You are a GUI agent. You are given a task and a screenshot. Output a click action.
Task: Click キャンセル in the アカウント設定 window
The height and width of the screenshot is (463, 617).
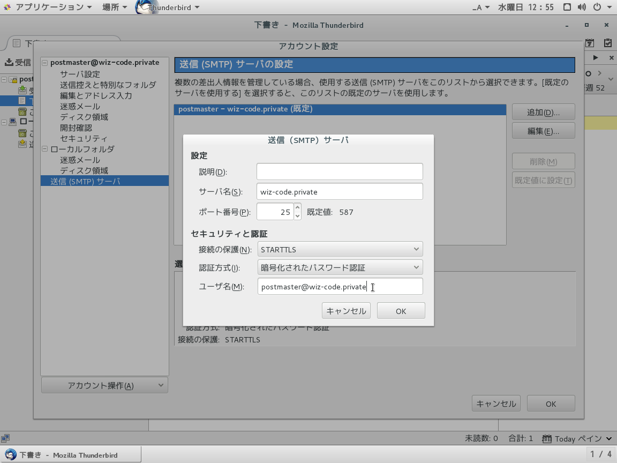(496, 404)
